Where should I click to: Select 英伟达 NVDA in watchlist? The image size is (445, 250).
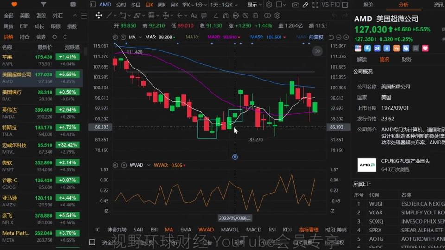(41, 113)
